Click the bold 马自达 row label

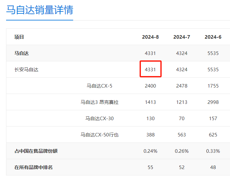pos(22,53)
